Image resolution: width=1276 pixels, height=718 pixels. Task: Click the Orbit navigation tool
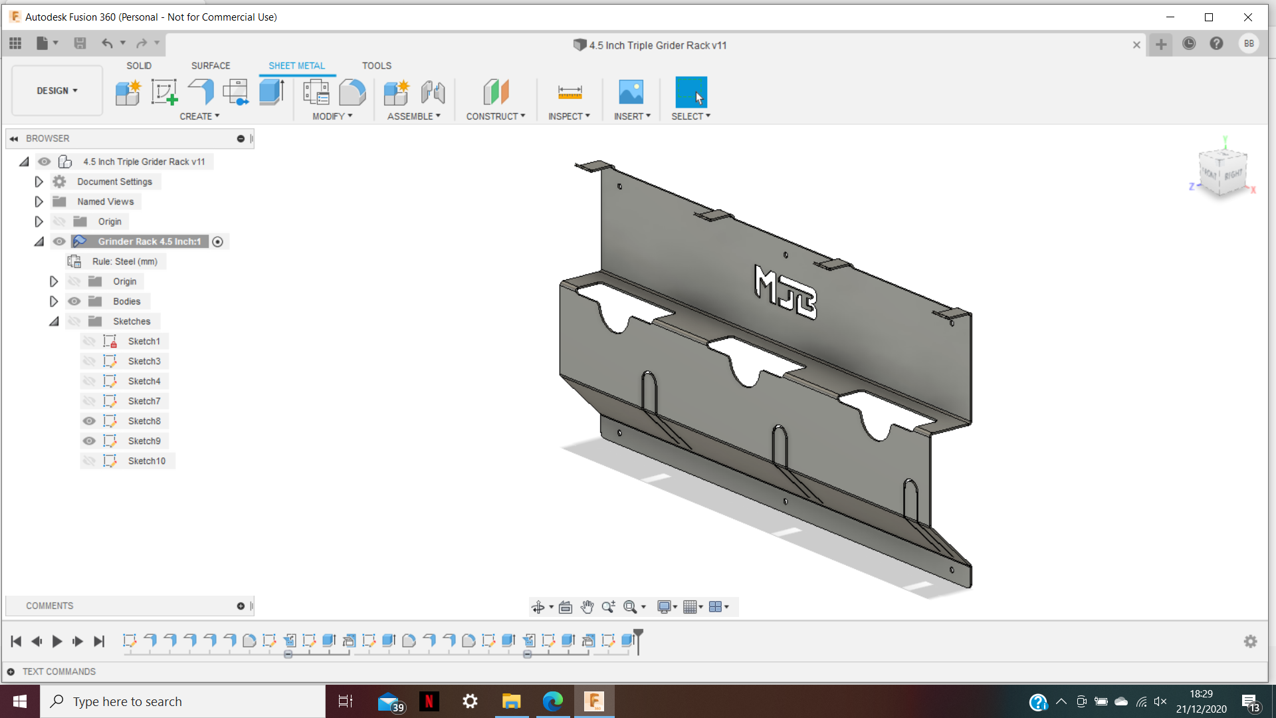coord(538,606)
